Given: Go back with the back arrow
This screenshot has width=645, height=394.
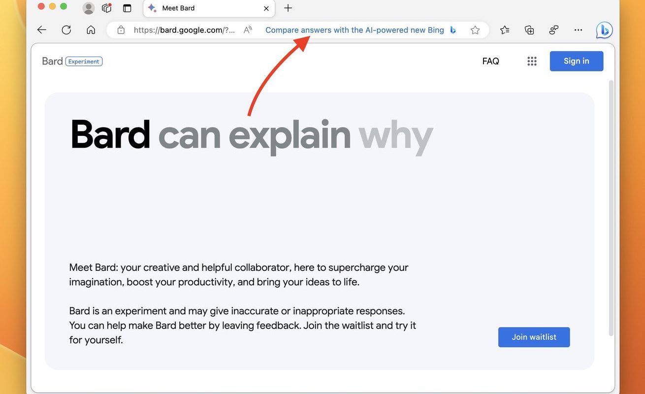Looking at the screenshot, I should (42, 30).
